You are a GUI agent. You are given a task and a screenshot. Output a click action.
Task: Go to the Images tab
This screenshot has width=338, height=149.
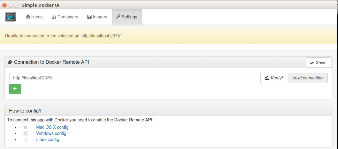pyautogui.click(x=97, y=17)
